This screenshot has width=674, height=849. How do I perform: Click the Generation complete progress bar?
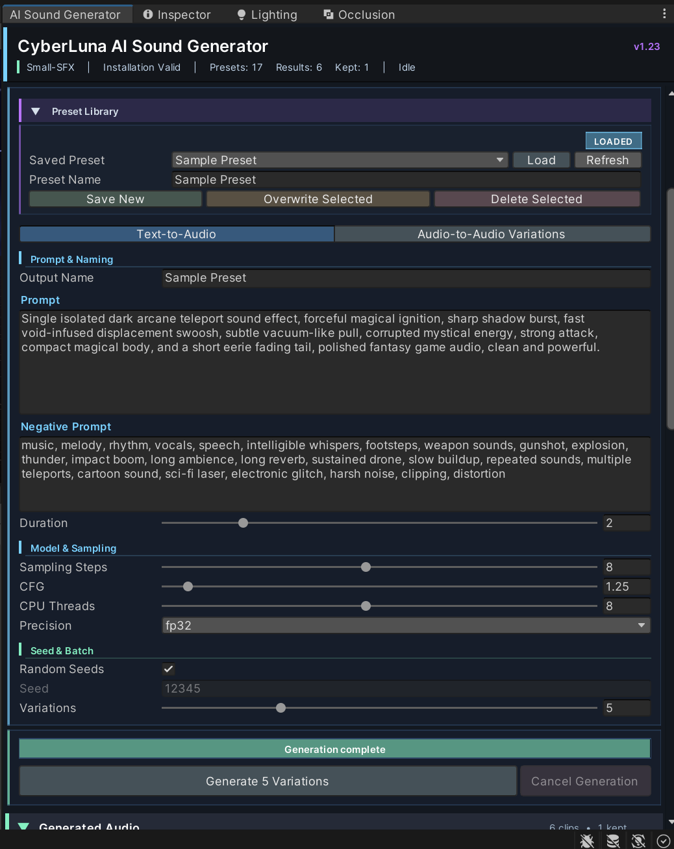(335, 749)
